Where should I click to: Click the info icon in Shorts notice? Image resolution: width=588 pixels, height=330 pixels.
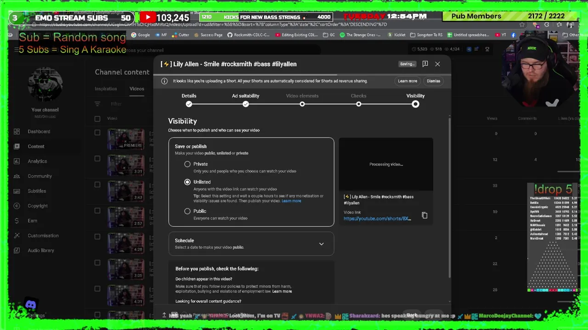(x=164, y=81)
